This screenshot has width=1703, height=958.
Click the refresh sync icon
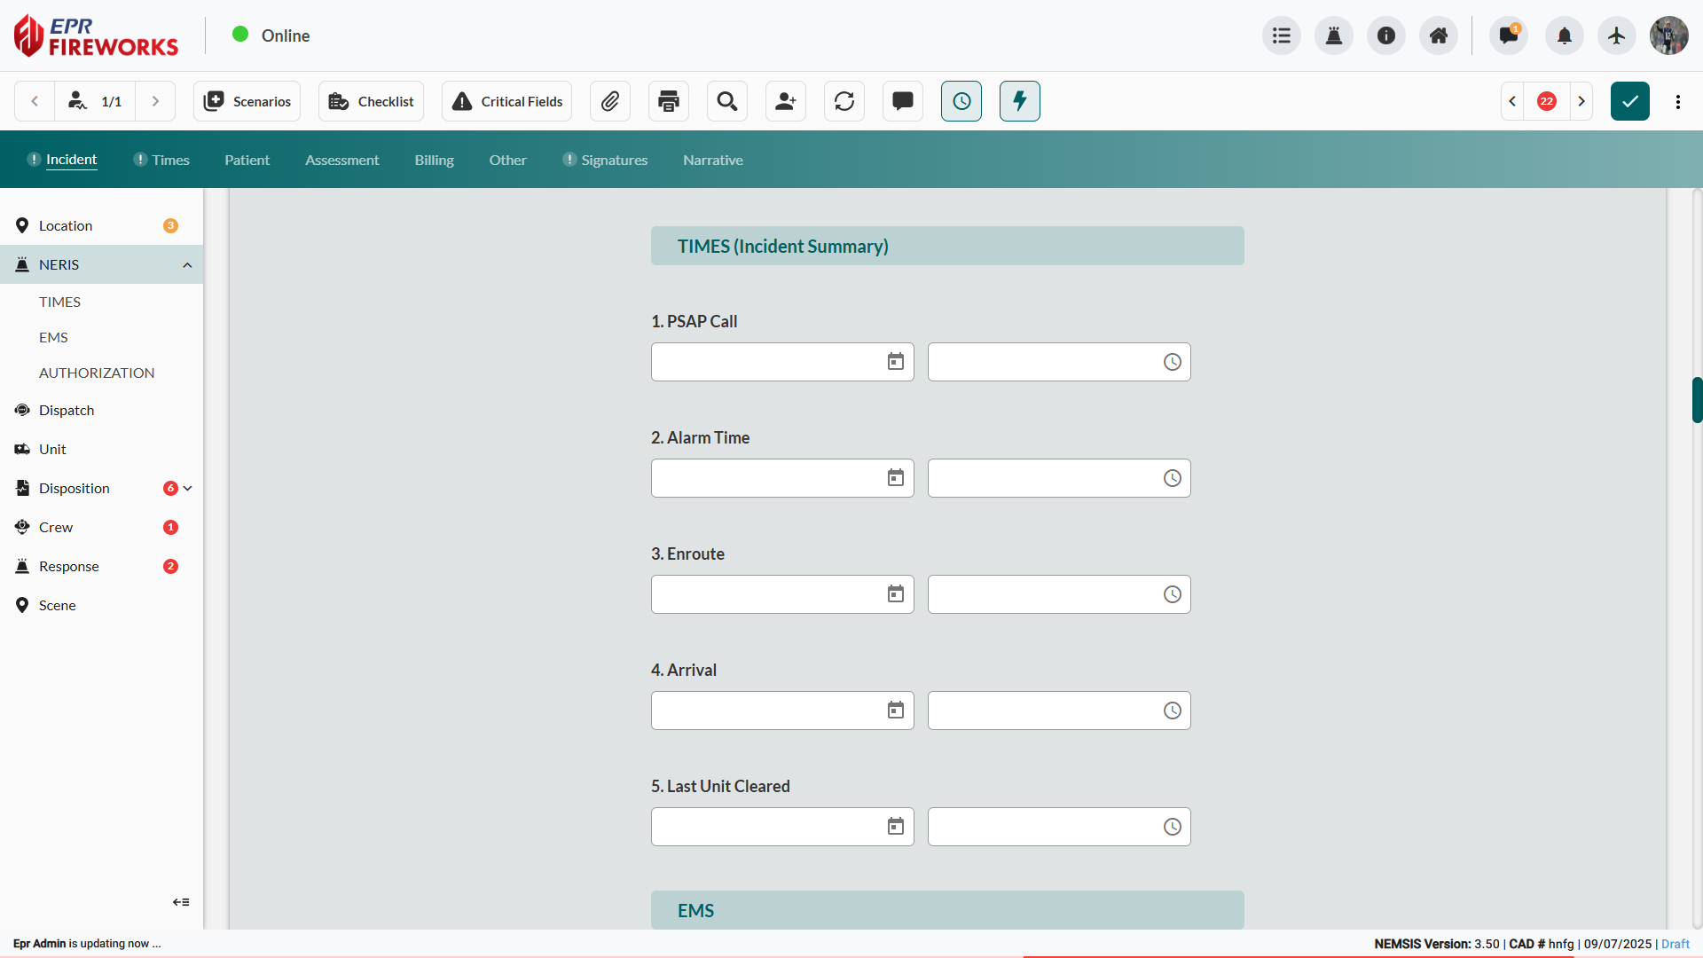844,101
